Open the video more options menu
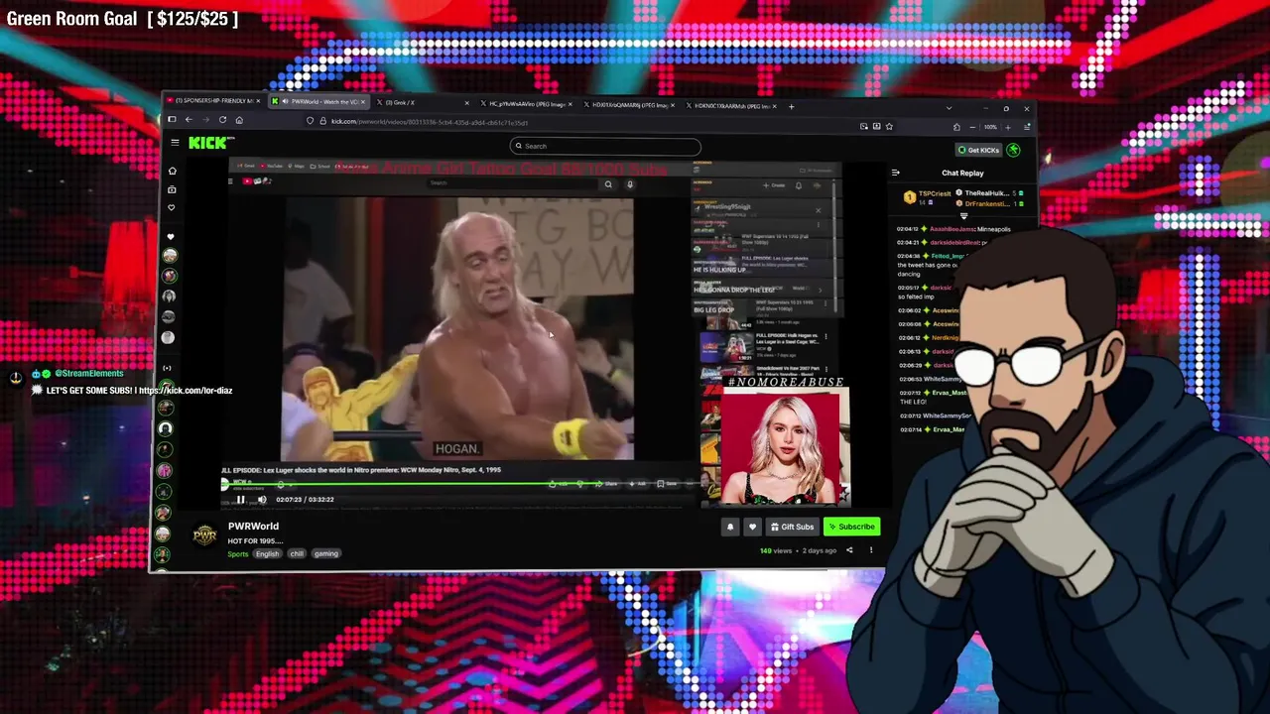The image size is (1270, 714). (871, 550)
